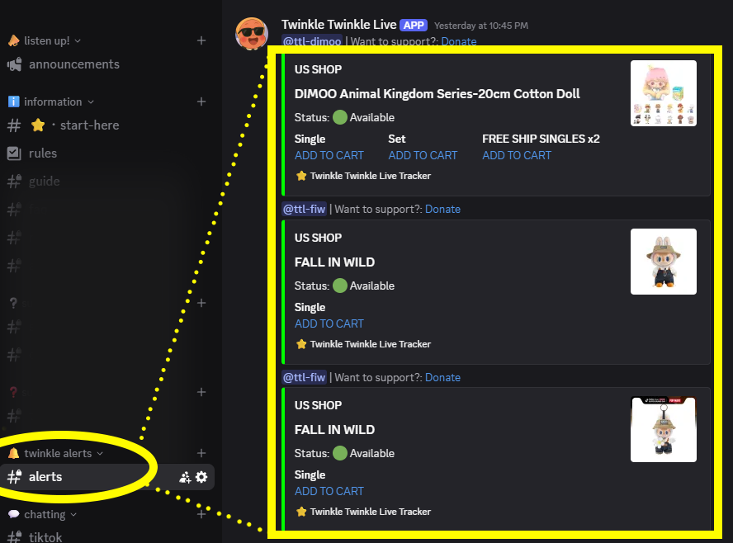Click the Twinkle Twinkle Live bot avatar
This screenshot has height=543, width=733.
252,33
